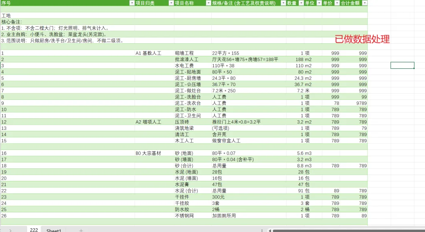Select the 水泥膏 item cell
Image resolution: width=425 pixels, height=232 pixels.
tap(193, 184)
